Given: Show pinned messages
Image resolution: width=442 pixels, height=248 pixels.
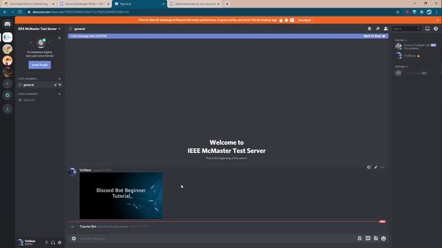Looking at the screenshot, I should pos(378,29).
